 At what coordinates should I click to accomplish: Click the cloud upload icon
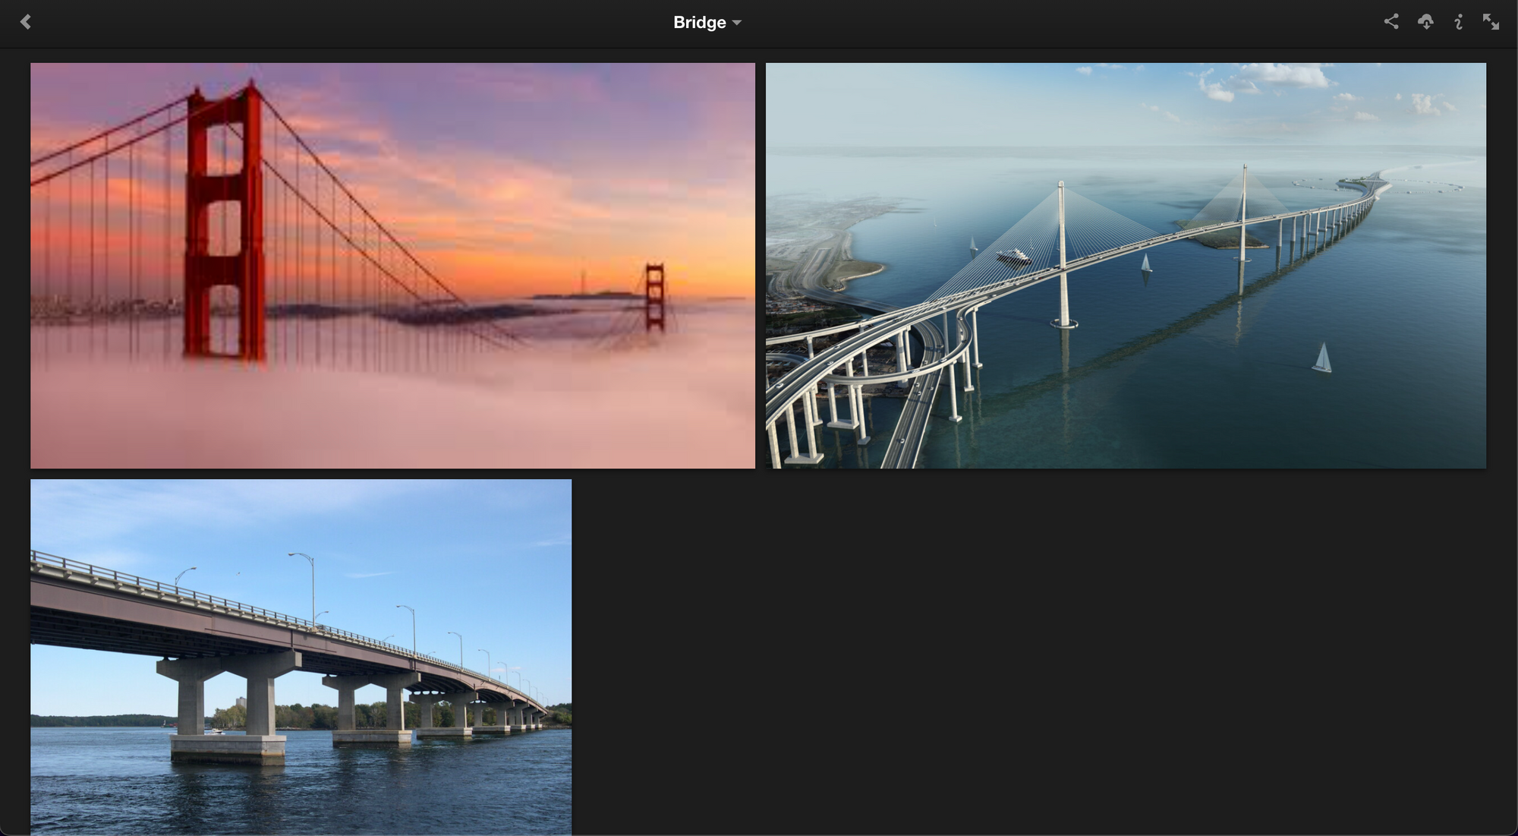(x=1425, y=22)
